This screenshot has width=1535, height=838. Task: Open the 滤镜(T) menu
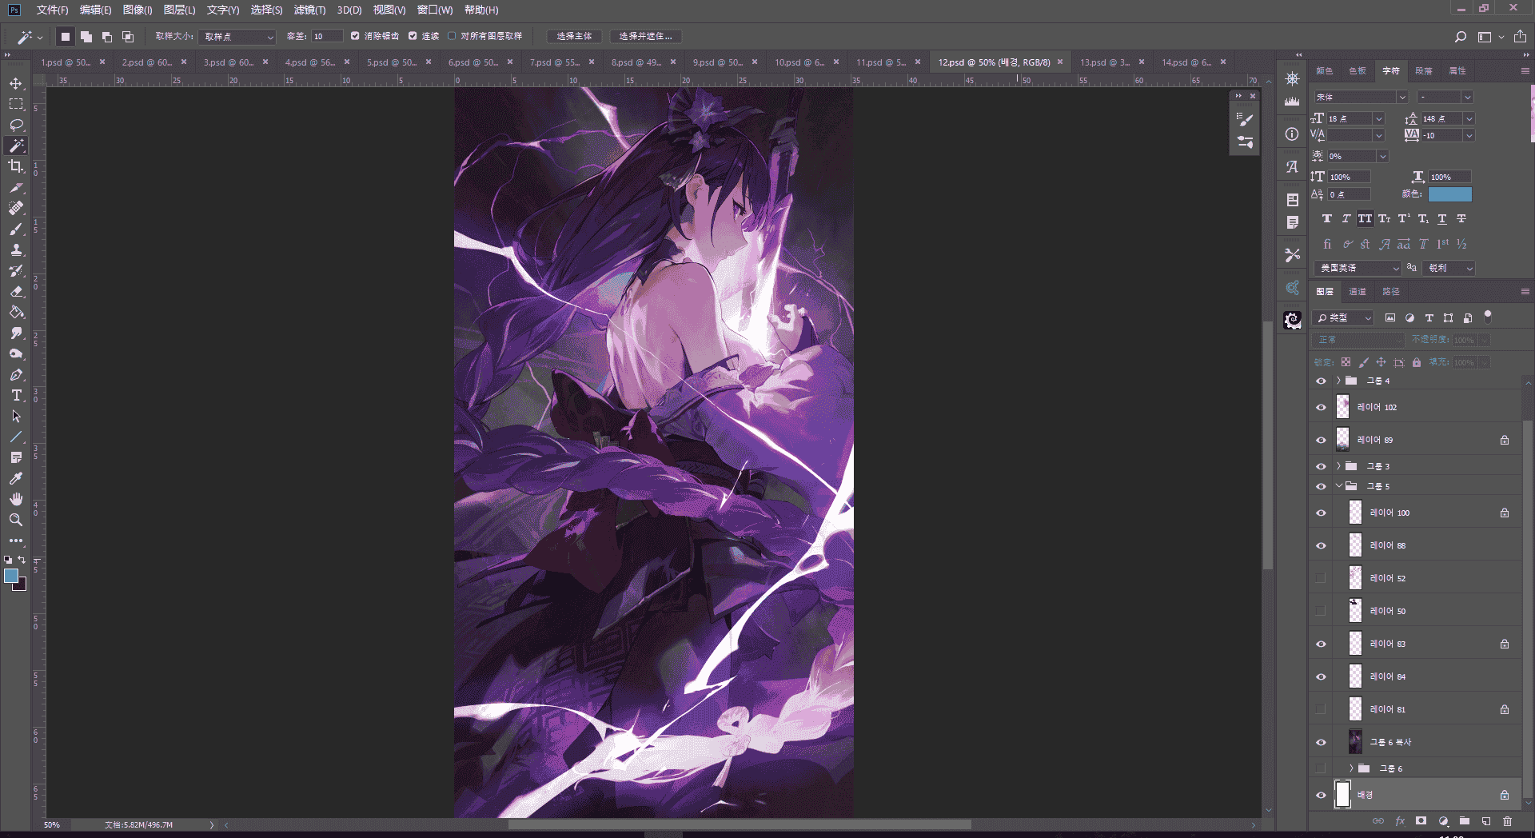coord(309,10)
